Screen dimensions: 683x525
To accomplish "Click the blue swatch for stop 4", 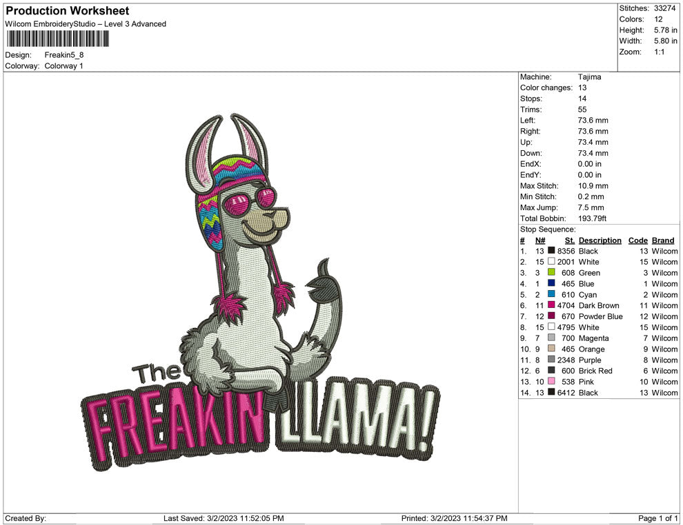I will [551, 283].
